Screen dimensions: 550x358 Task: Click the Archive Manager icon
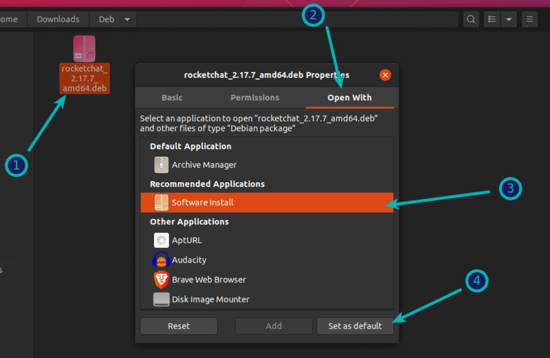(161, 165)
